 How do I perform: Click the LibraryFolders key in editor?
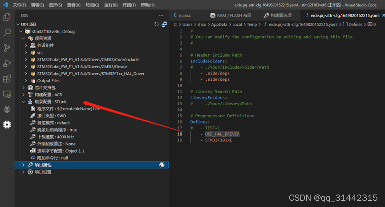pos(207,98)
